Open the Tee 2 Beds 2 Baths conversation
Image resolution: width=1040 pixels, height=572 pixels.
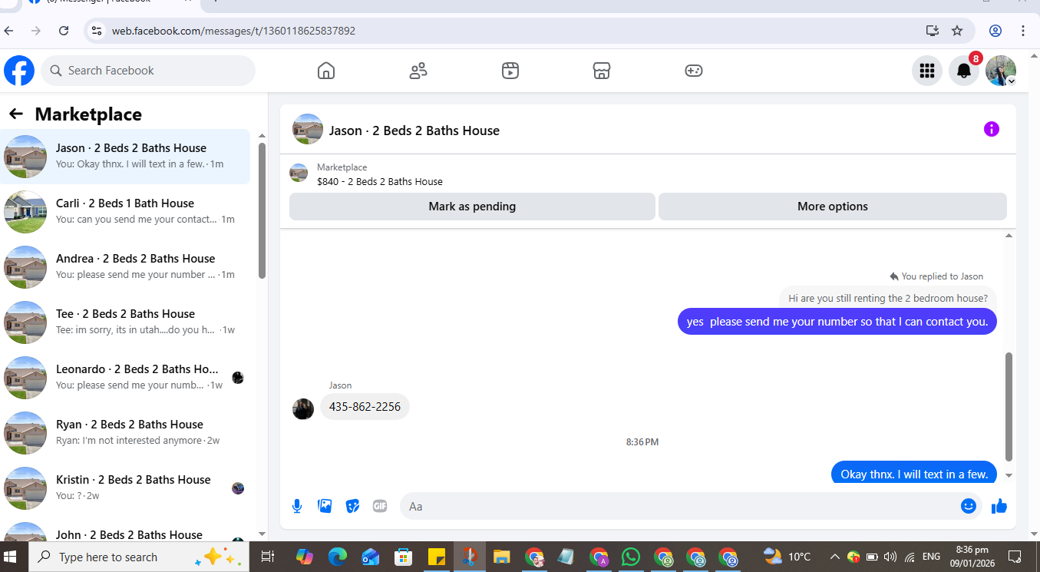coord(125,322)
